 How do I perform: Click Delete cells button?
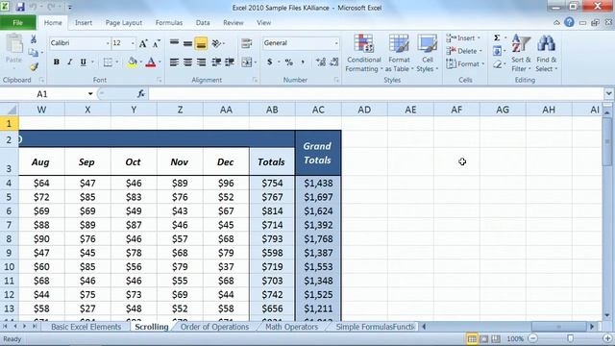click(464, 51)
